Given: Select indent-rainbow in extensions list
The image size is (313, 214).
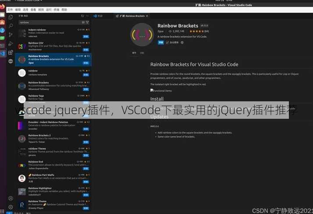Looking at the screenshot, I should coord(53,33).
